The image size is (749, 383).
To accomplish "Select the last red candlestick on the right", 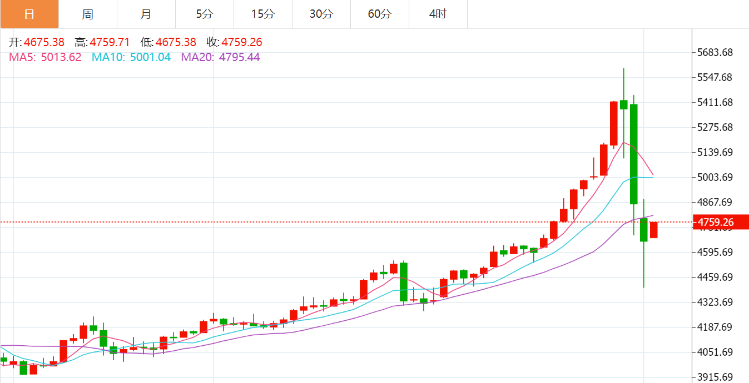I will pos(654,230).
